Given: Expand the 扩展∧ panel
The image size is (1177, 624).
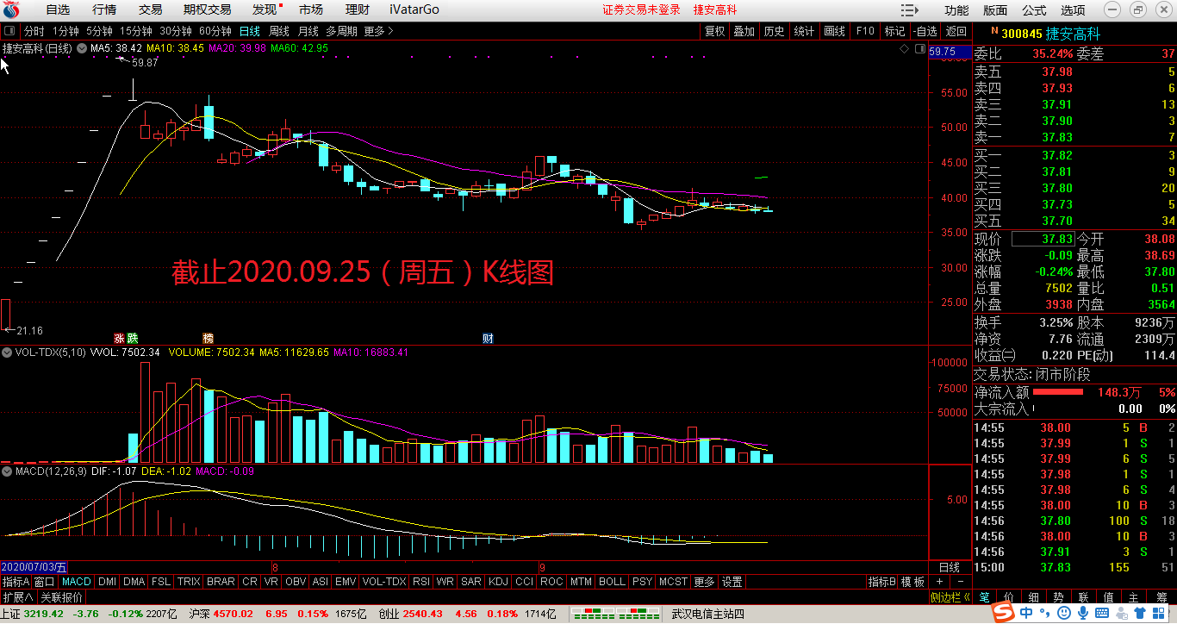Looking at the screenshot, I should tap(17, 597).
